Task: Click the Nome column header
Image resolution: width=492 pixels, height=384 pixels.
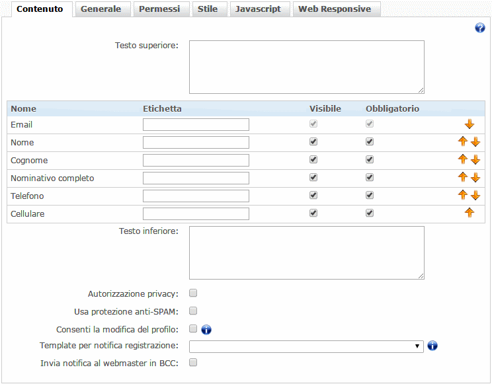Action: [x=24, y=108]
